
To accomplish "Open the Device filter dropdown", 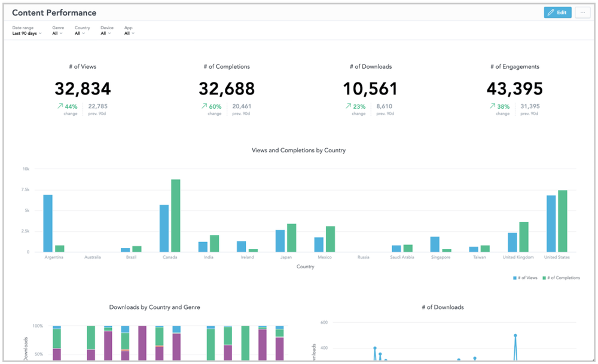I will (x=107, y=30).
